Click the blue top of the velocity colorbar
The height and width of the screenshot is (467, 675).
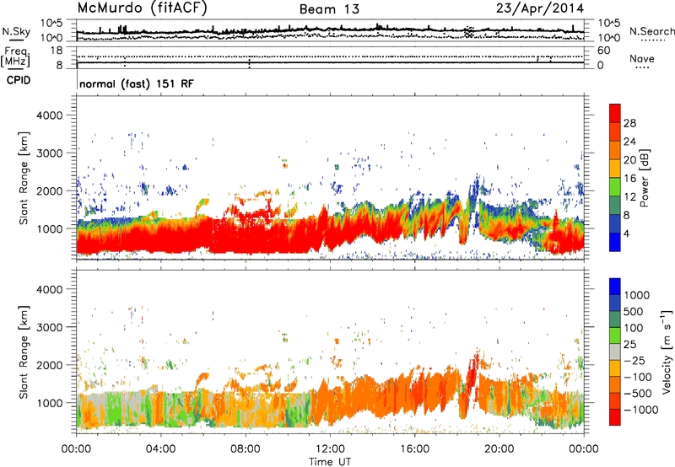click(x=615, y=287)
